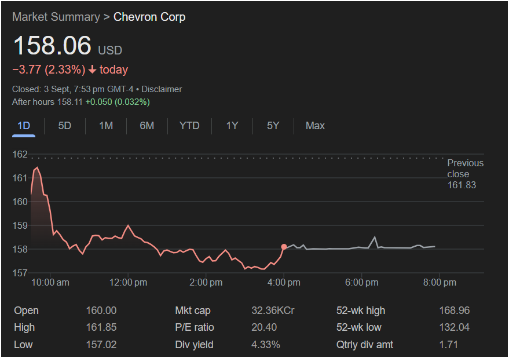509x358 pixels.
Task: Click the Div yield value 4.33%
Action: (x=266, y=345)
